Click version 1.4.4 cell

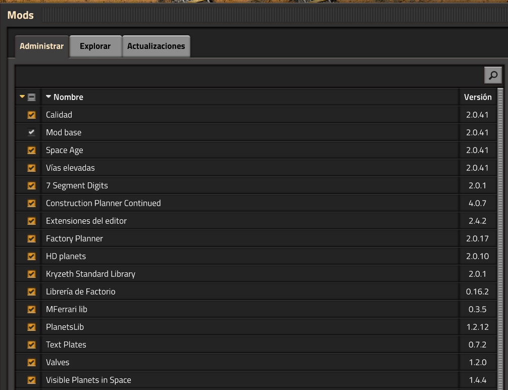tap(478, 380)
